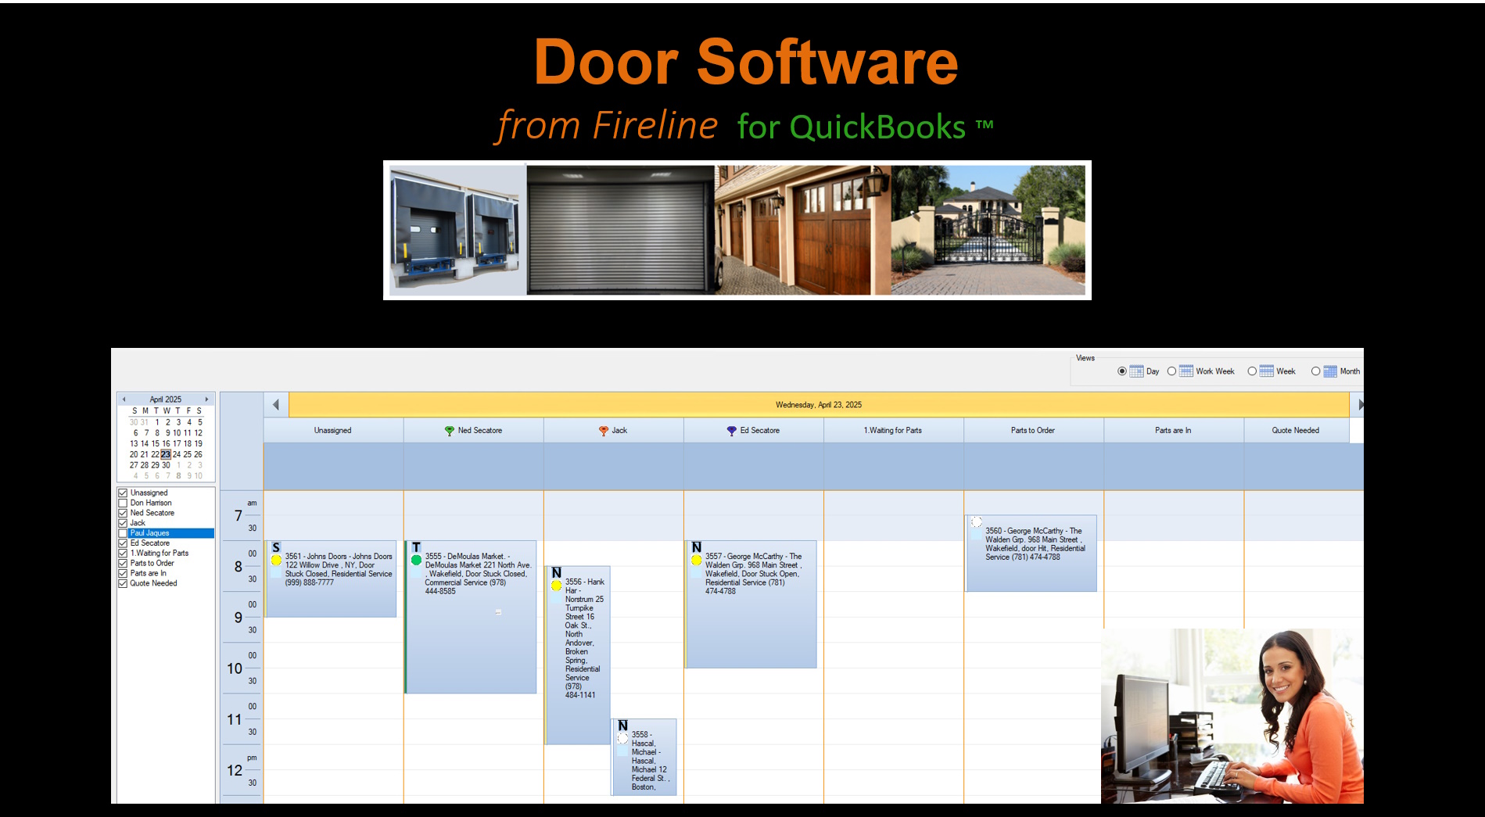Click the green status dot on job 3555
This screenshot has width=1485, height=817.
[416, 560]
